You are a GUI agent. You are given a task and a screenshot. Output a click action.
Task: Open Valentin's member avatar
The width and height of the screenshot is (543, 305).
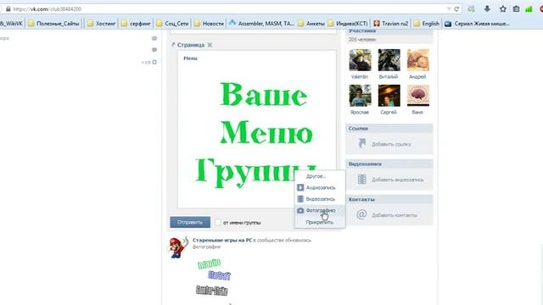[x=360, y=60]
